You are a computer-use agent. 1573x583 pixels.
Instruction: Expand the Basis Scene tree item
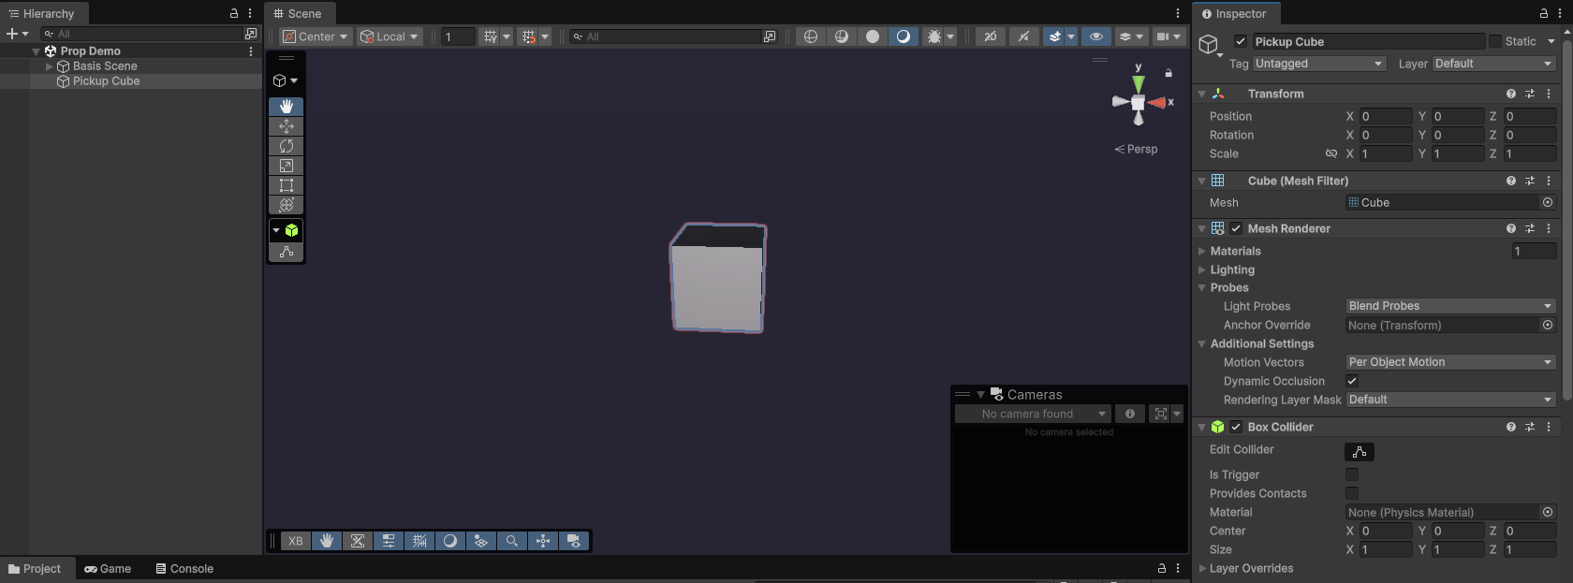[x=50, y=66]
